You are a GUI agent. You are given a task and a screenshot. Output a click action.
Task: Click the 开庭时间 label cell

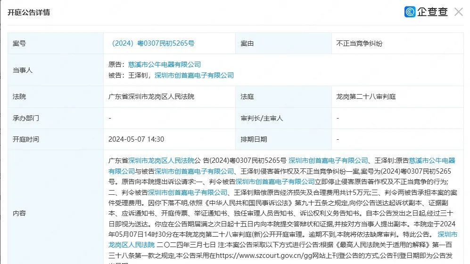[x=56, y=139]
